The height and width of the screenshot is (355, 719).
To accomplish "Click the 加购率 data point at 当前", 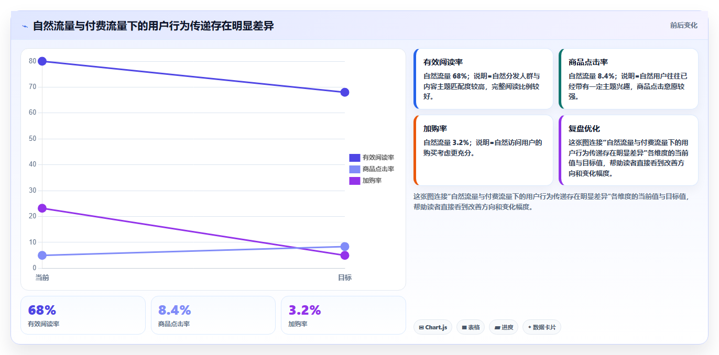I will click(x=42, y=208).
